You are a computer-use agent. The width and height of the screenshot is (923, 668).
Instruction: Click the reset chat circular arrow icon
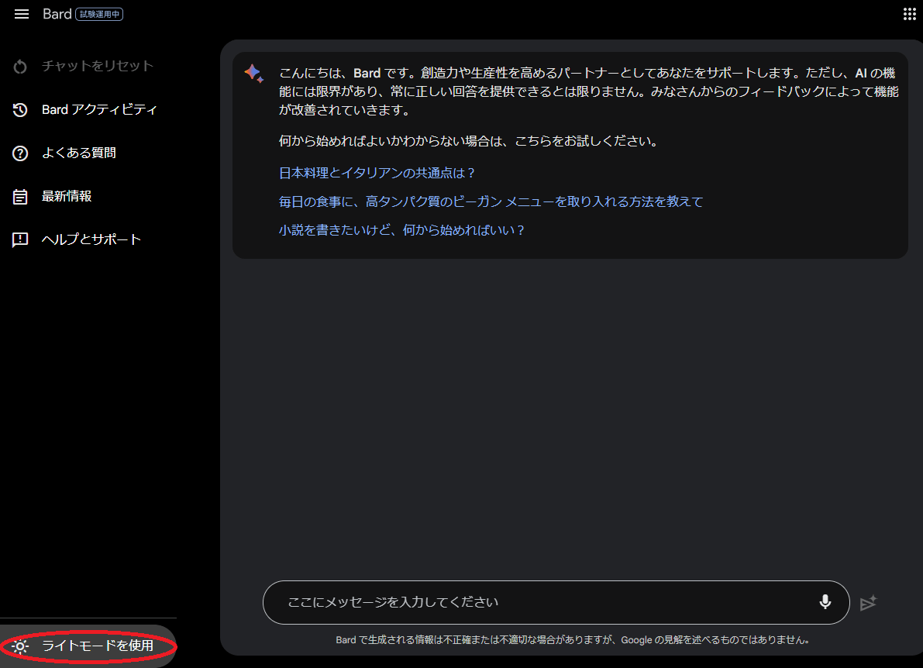coord(20,67)
